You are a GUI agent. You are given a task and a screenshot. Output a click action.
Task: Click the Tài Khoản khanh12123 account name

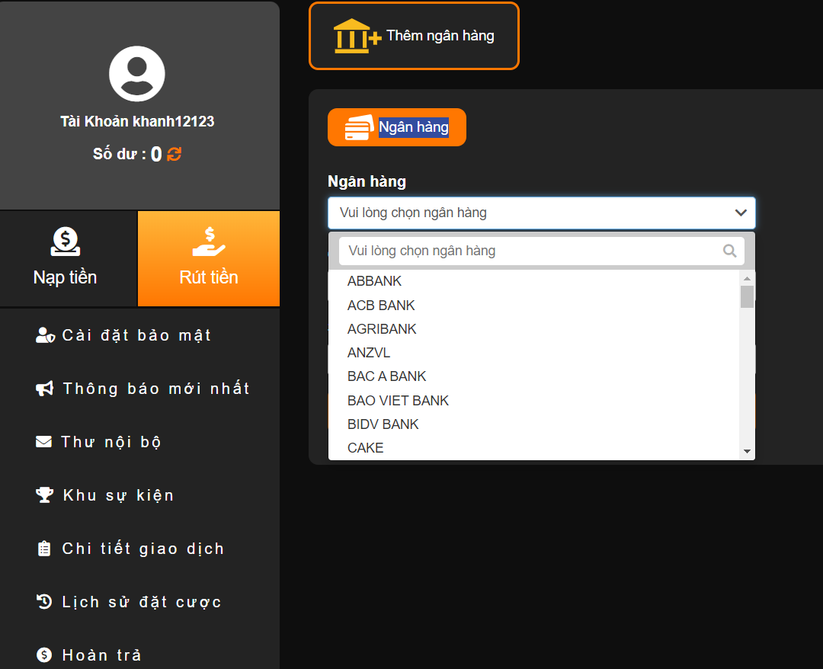point(137,121)
